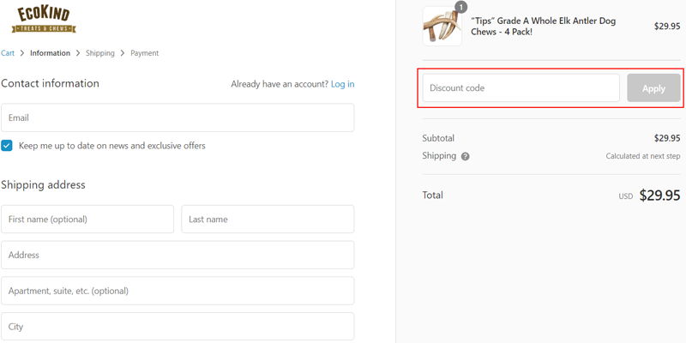This screenshot has height=343, width=686.
Task: Select the First name (optional) field
Action: [87, 219]
